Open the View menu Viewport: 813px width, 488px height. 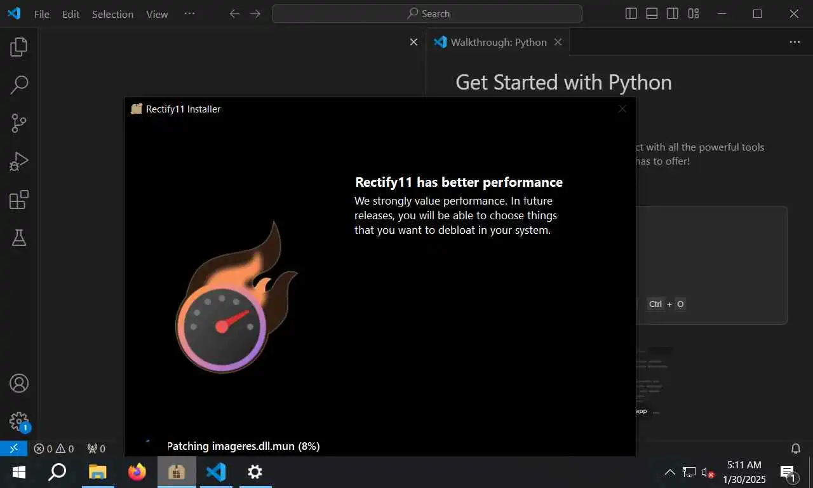(x=157, y=14)
